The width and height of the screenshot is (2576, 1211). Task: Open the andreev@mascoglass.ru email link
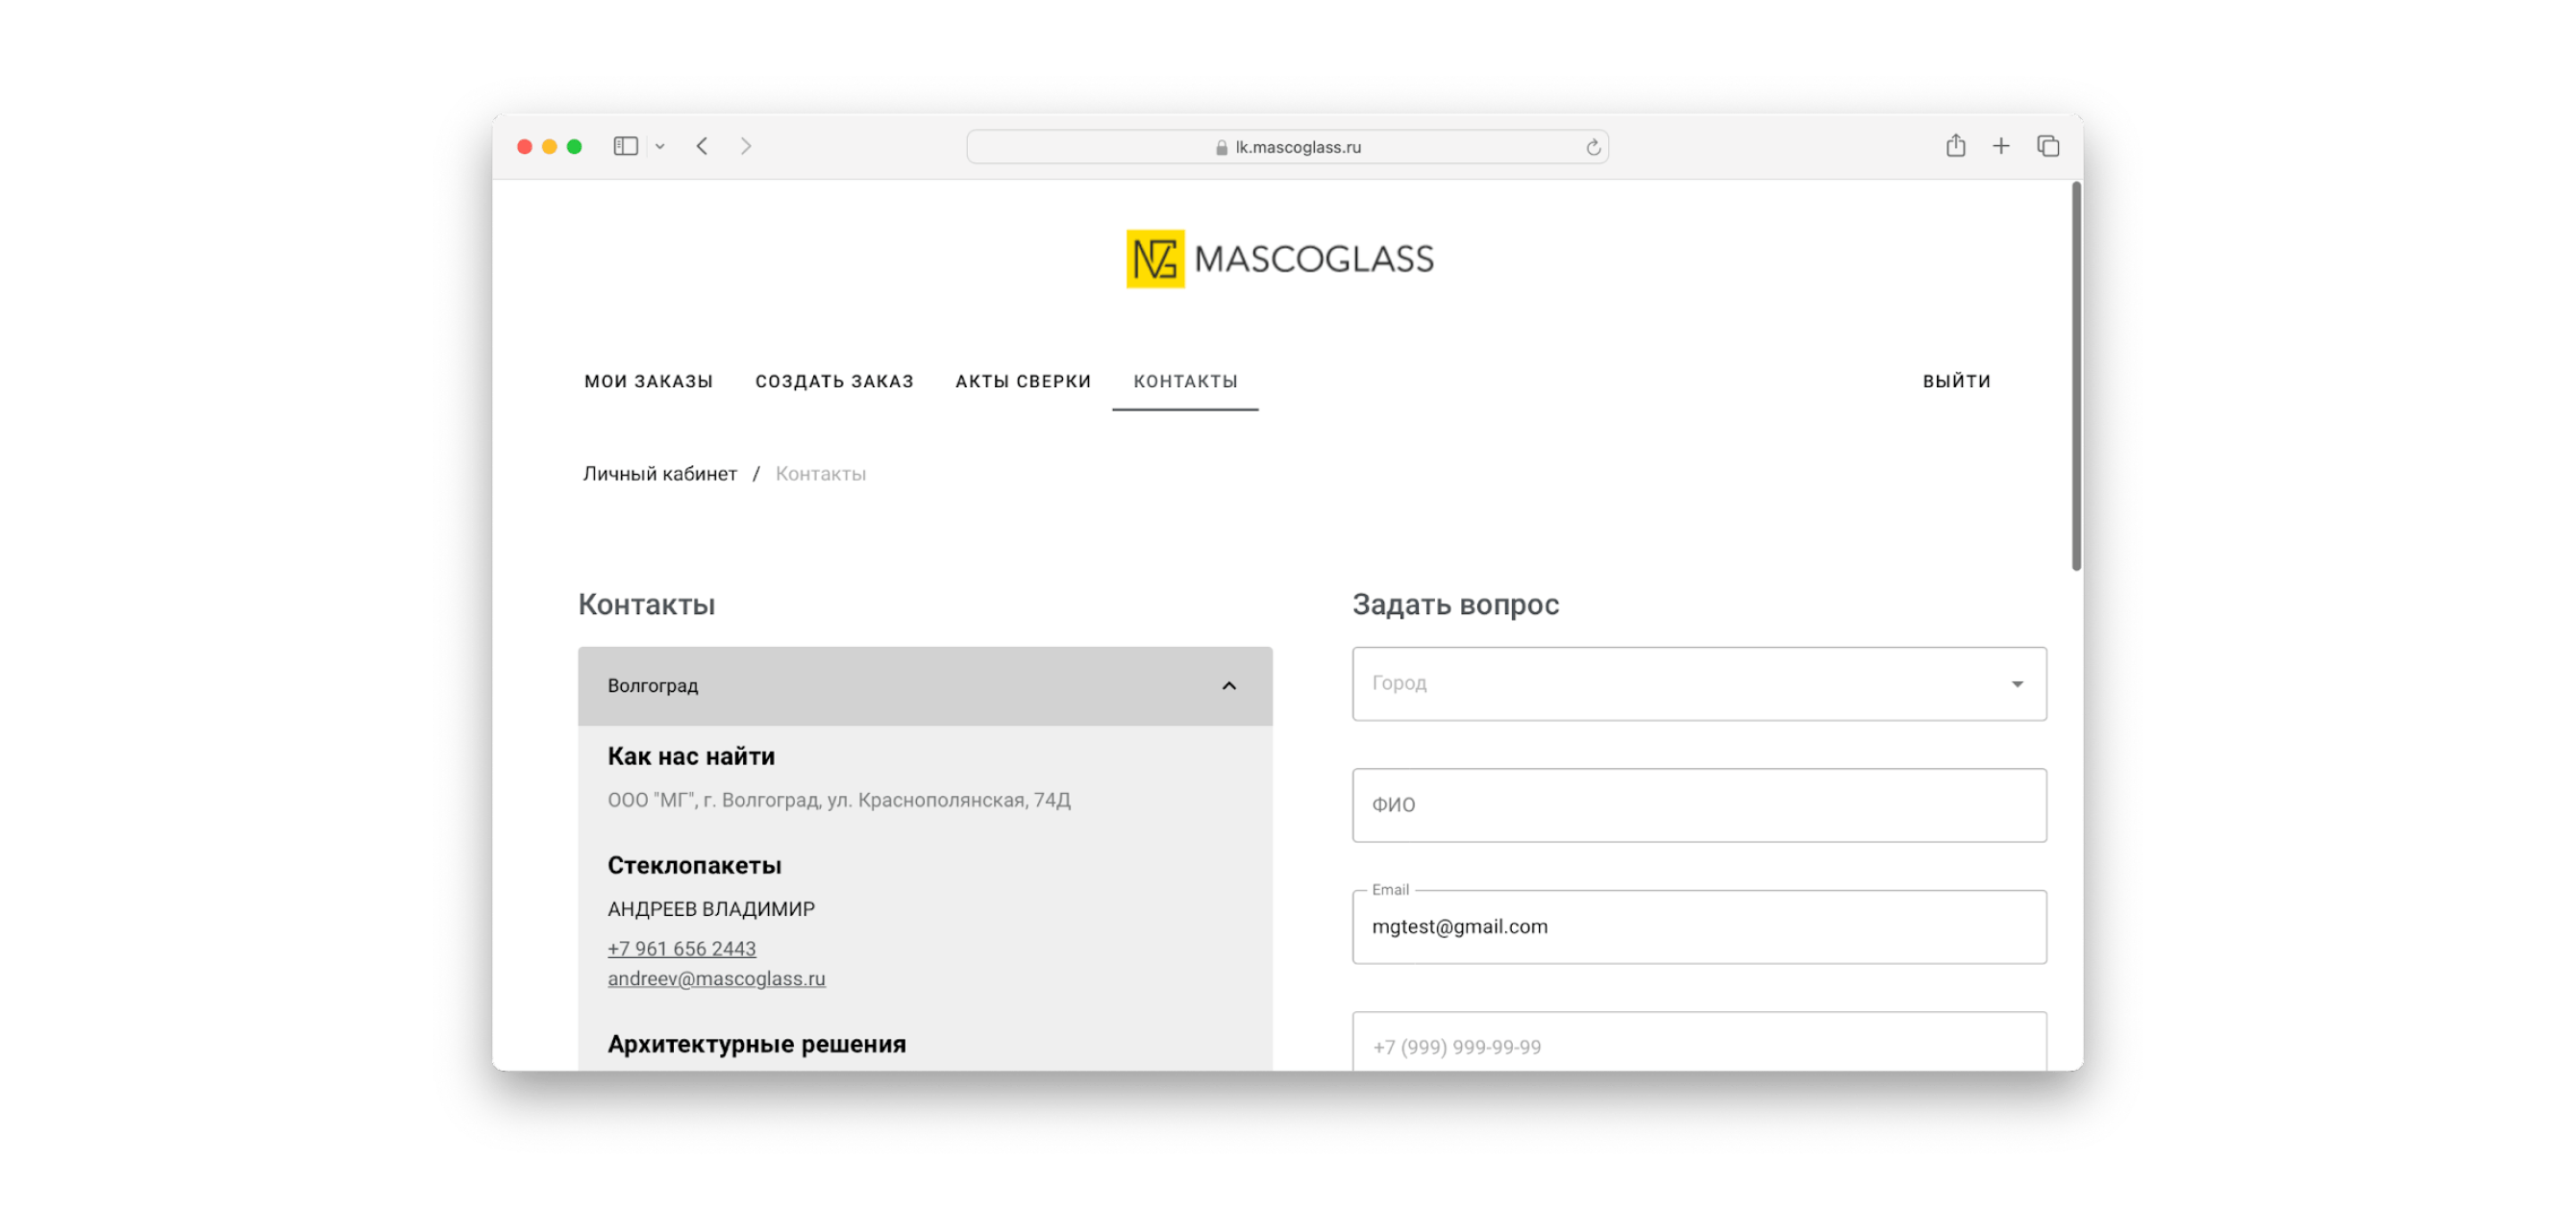716,979
